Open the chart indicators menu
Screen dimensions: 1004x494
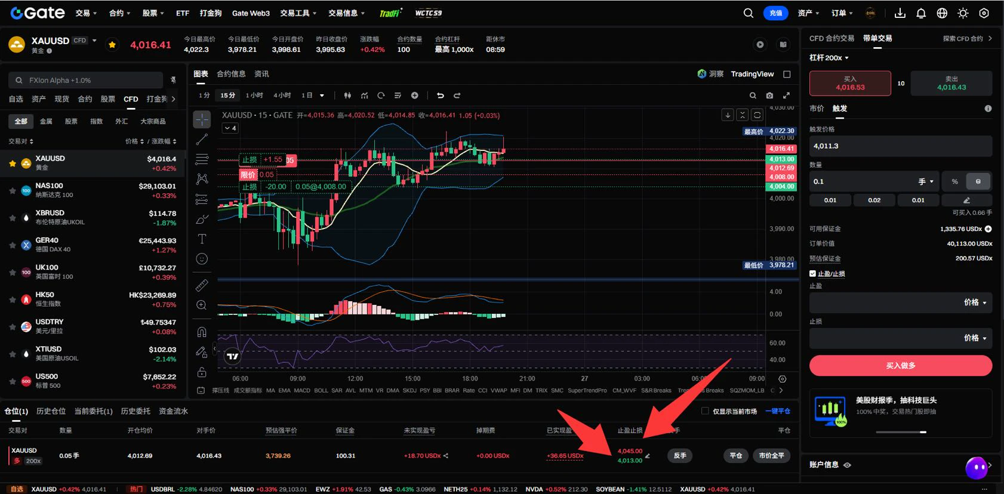[364, 95]
